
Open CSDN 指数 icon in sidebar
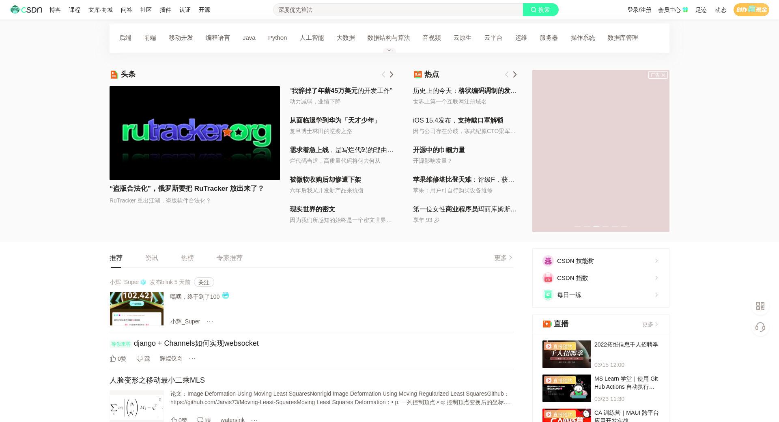[x=548, y=278]
